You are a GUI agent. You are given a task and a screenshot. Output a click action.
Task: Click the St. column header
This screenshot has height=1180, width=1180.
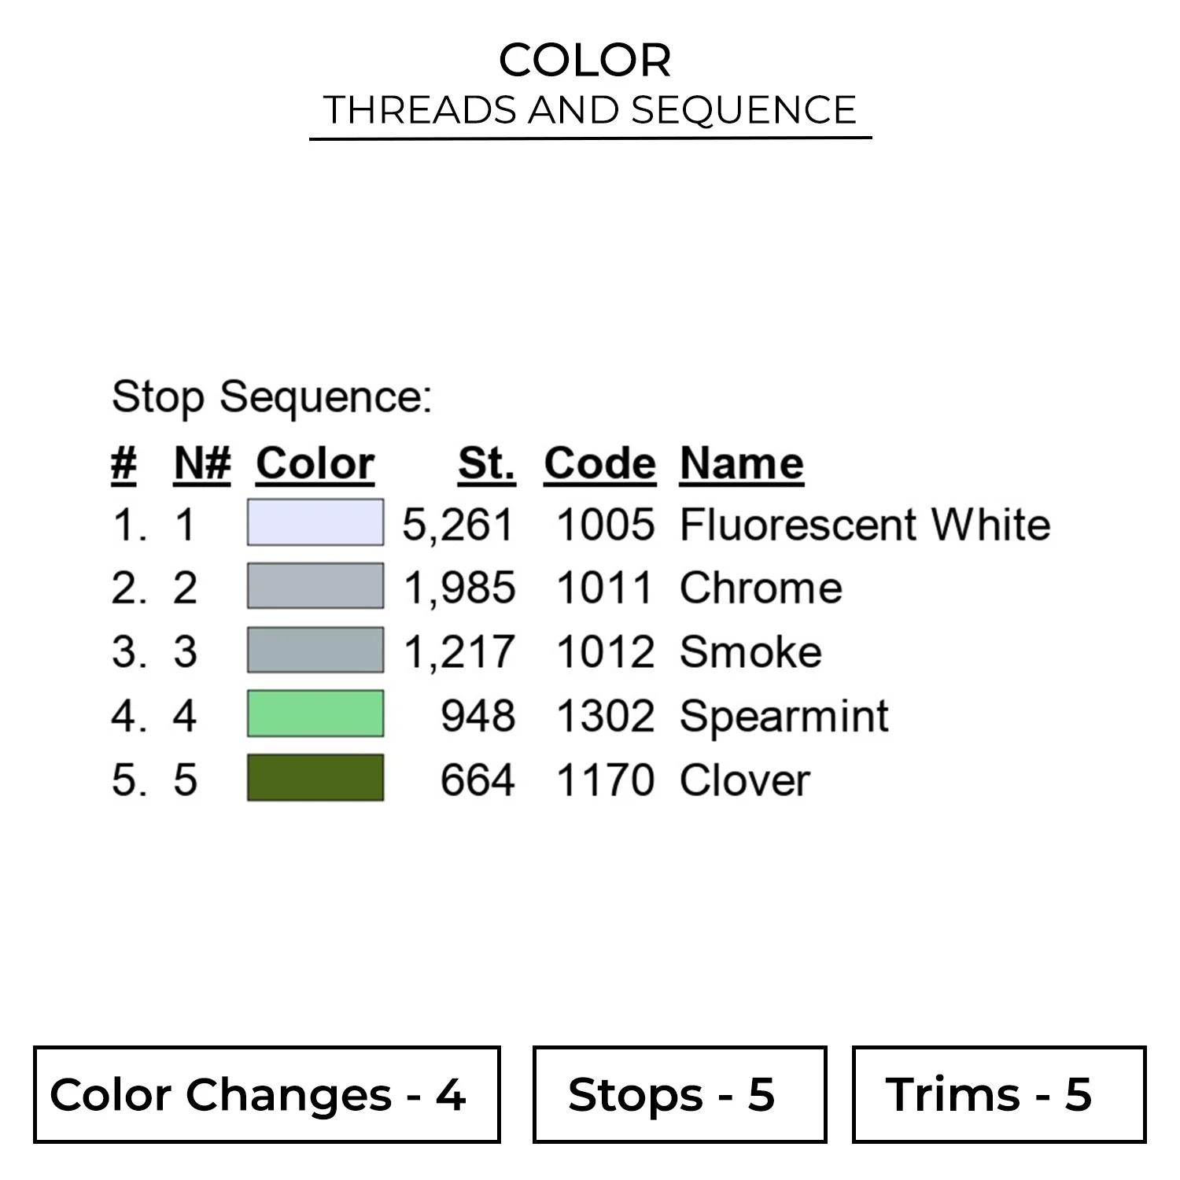pyautogui.click(x=486, y=463)
